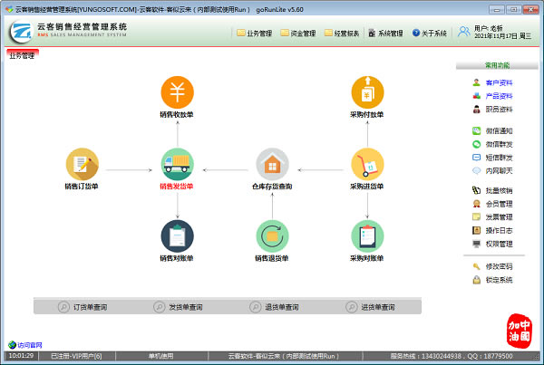The height and width of the screenshot is (365, 544).
Task: Open the 业务管理 top menu
Action: pos(255,34)
